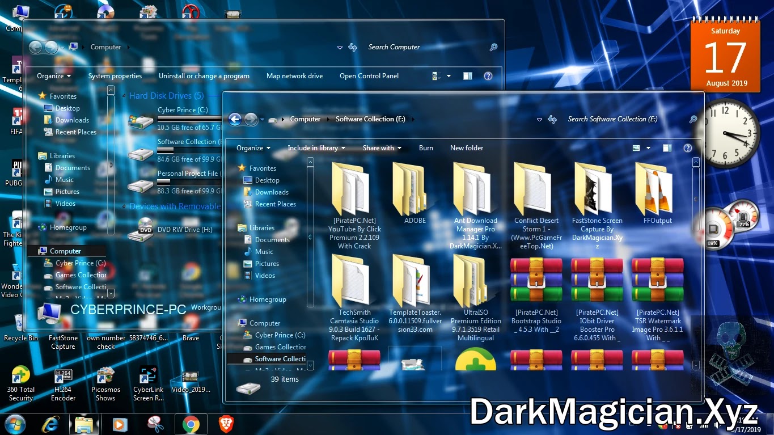Select Cyber Prince (C:) drive in Computer window
This screenshot has height=435, width=774.
[175, 119]
